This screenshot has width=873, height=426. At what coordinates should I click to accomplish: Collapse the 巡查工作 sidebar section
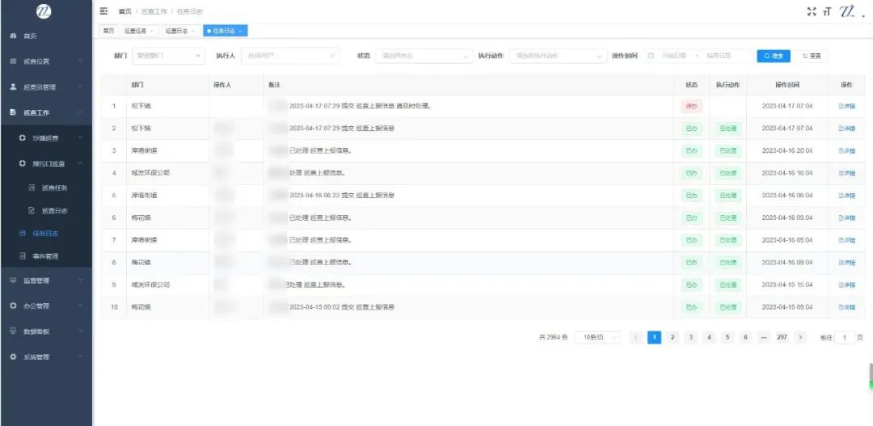click(x=46, y=112)
